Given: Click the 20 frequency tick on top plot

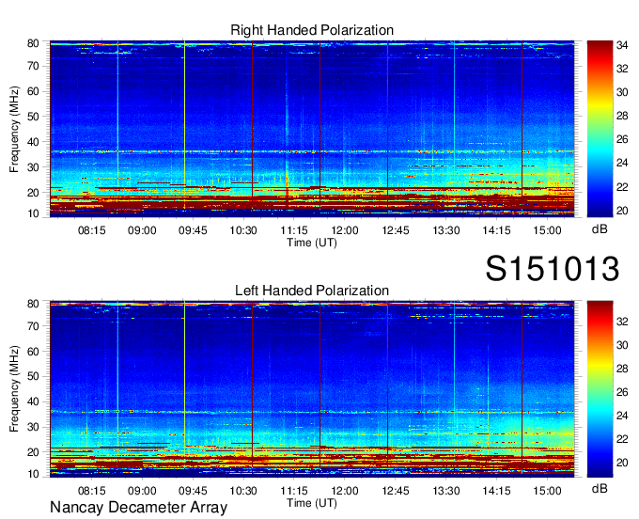Looking at the screenshot, I should click(33, 193).
